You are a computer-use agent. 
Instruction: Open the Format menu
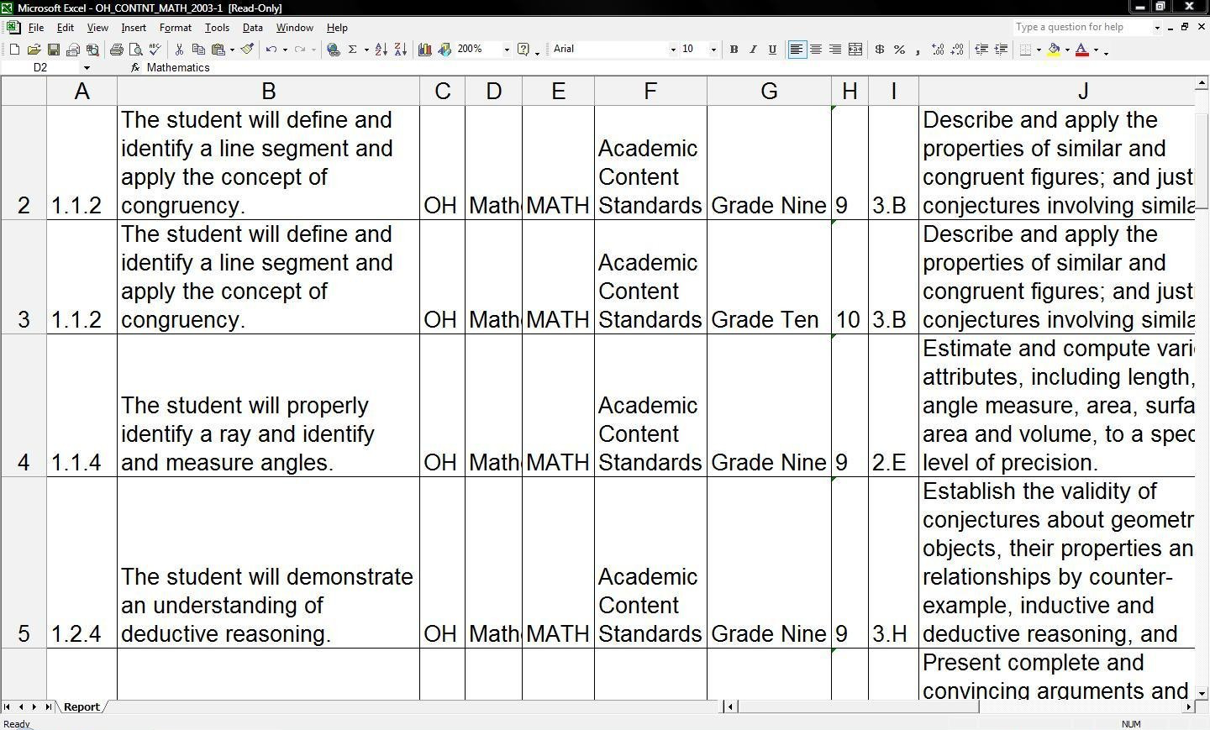[176, 28]
